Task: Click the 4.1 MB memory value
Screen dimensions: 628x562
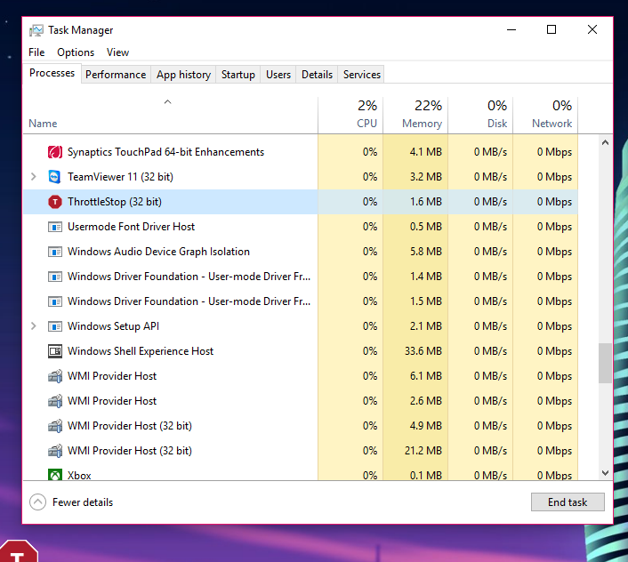Action: (426, 152)
